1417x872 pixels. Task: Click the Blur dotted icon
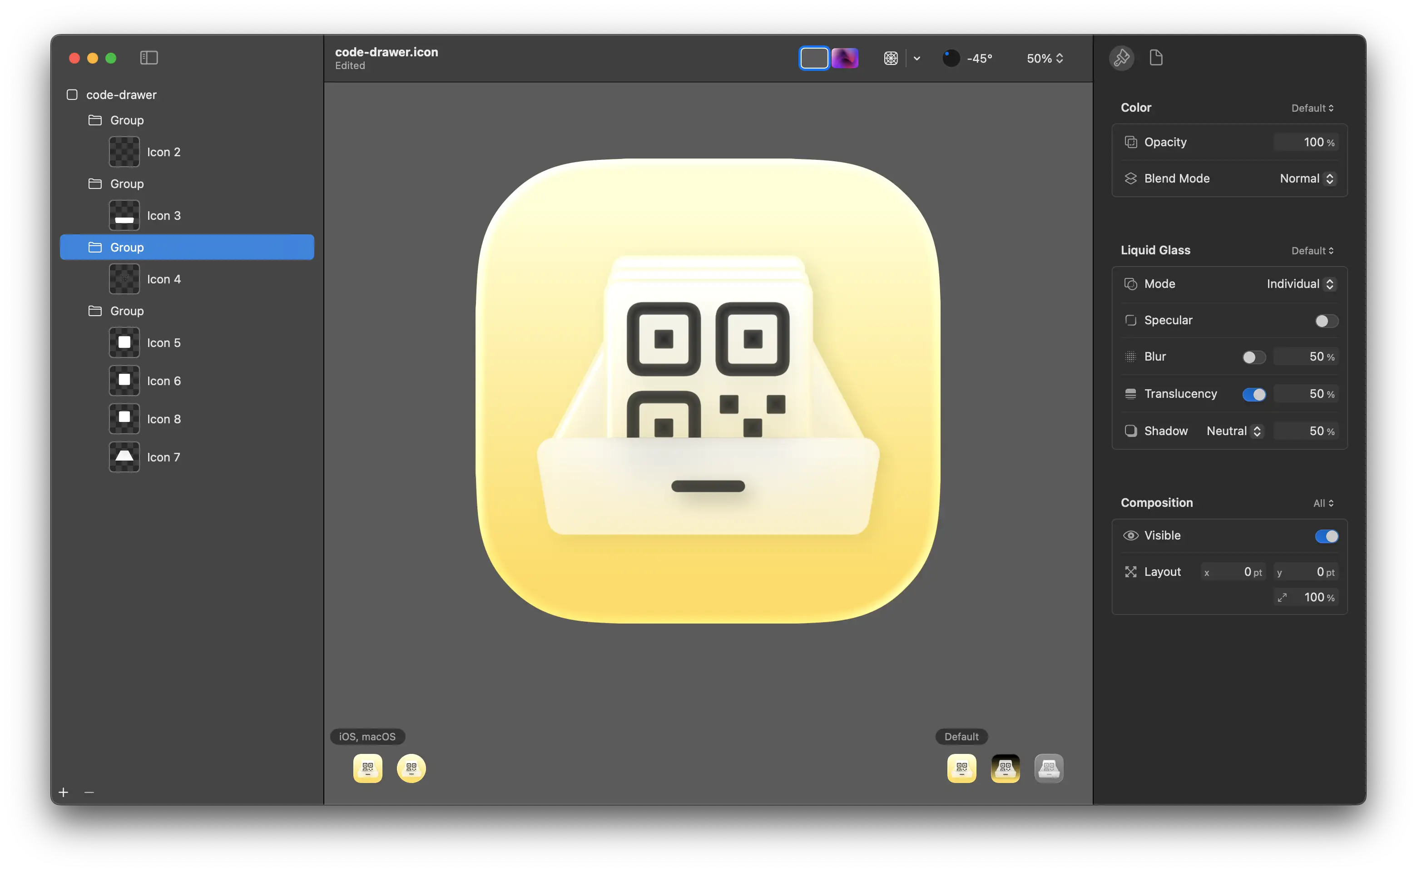[x=1130, y=357]
